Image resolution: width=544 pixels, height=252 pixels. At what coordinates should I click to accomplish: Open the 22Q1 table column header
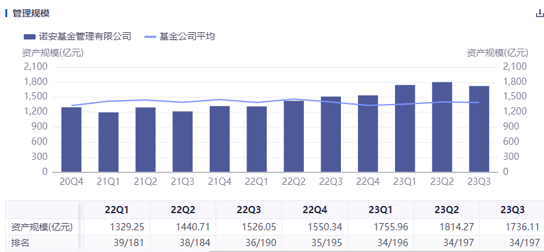(117, 209)
